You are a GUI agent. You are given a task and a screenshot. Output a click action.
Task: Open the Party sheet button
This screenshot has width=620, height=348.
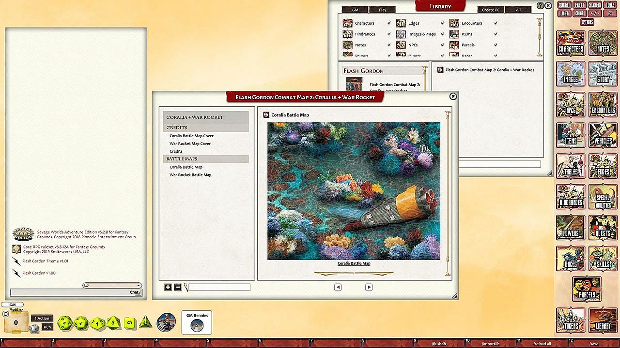579,5
